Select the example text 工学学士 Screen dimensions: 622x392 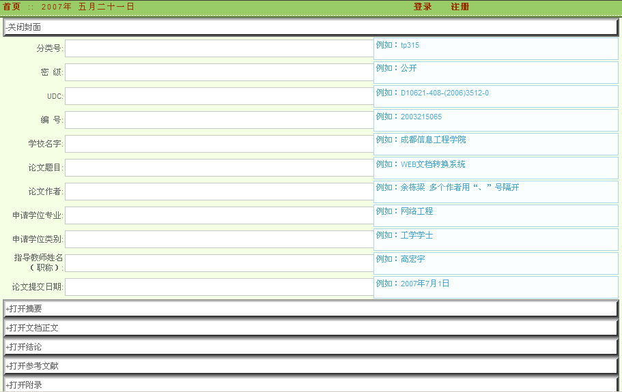pyautogui.click(x=416, y=235)
